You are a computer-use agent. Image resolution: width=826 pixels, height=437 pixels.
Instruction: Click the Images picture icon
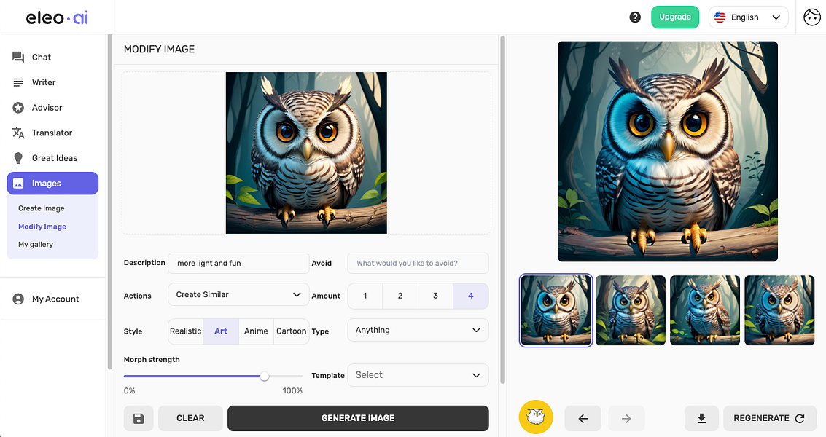pos(18,184)
